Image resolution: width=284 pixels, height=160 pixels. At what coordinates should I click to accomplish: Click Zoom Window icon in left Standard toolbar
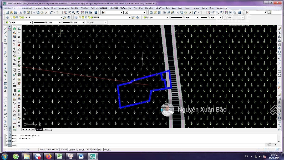click(73, 12)
